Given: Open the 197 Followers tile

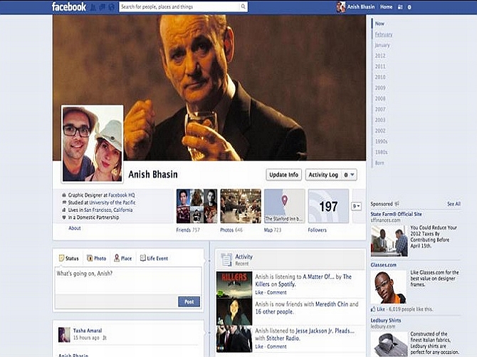Looking at the screenshot, I should [328, 206].
